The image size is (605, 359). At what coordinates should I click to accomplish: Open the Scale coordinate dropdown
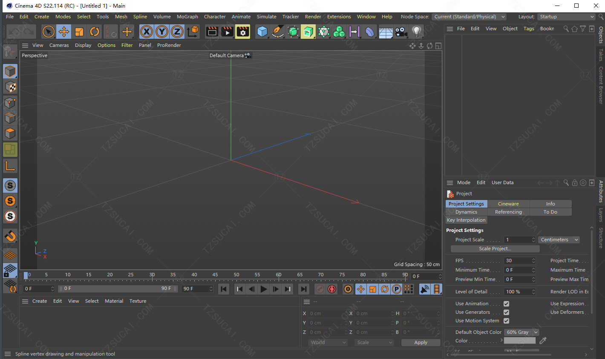point(374,342)
